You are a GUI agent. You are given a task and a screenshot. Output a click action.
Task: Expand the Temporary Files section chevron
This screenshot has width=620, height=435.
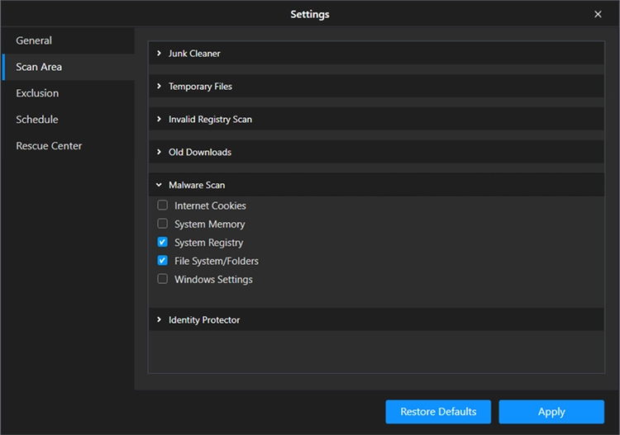159,86
